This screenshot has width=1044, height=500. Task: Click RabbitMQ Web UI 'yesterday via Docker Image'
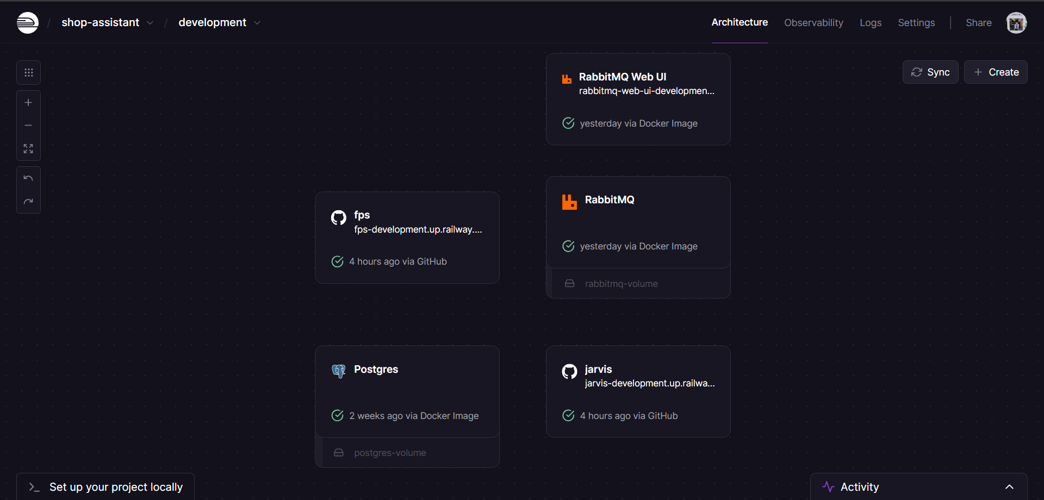(x=638, y=123)
